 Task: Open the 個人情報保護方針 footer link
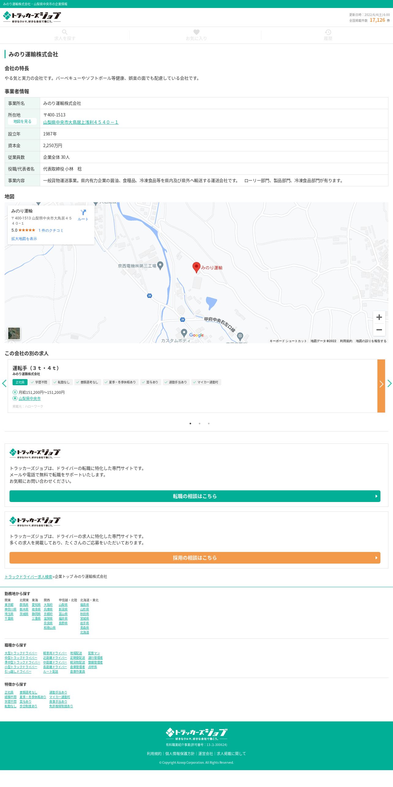[x=180, y=754]
